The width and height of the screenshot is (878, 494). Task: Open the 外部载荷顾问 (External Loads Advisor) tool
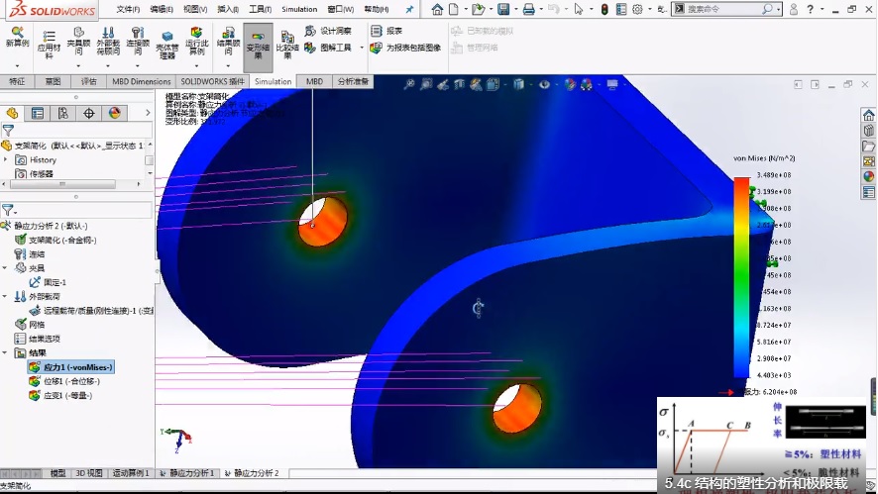click(x=108, y=32)
